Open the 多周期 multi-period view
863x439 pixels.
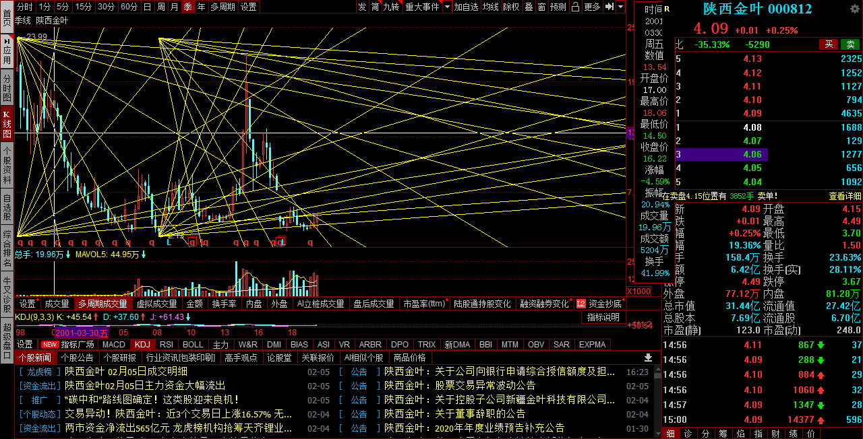(223, 7)
